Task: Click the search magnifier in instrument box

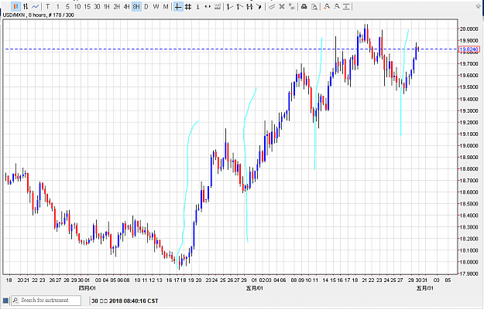Action: tap(15, 300)
